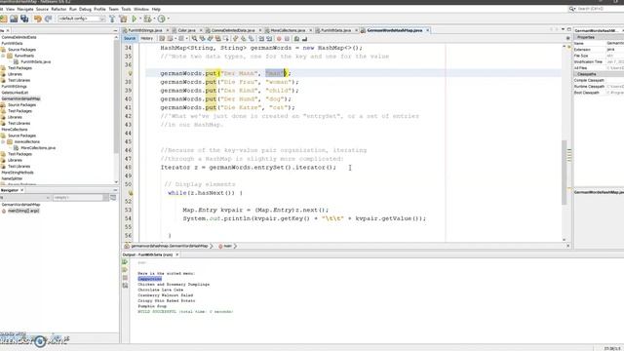Click the Profile Project clock icon
The image size is (624, 351).
[x=161, y=19]
